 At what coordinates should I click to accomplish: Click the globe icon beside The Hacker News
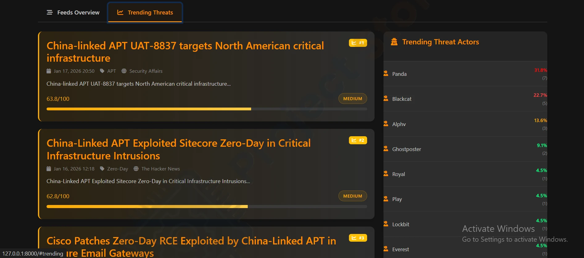136,169
